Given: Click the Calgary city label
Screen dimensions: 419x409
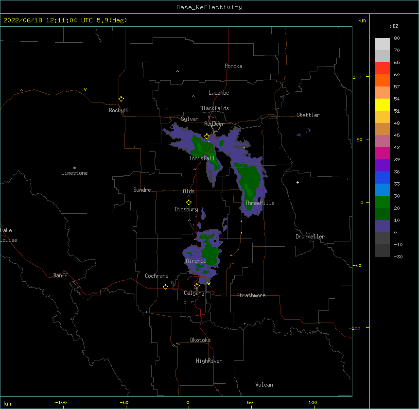Looking at the screenshot, I should click(194, 293).
